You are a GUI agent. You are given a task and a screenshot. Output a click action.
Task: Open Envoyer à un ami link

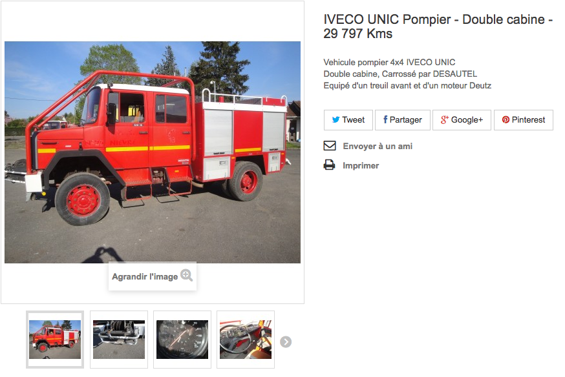(x=378, y=146)
